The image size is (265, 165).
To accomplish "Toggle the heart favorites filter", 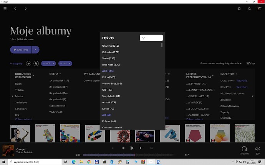I will click(28, 64).
